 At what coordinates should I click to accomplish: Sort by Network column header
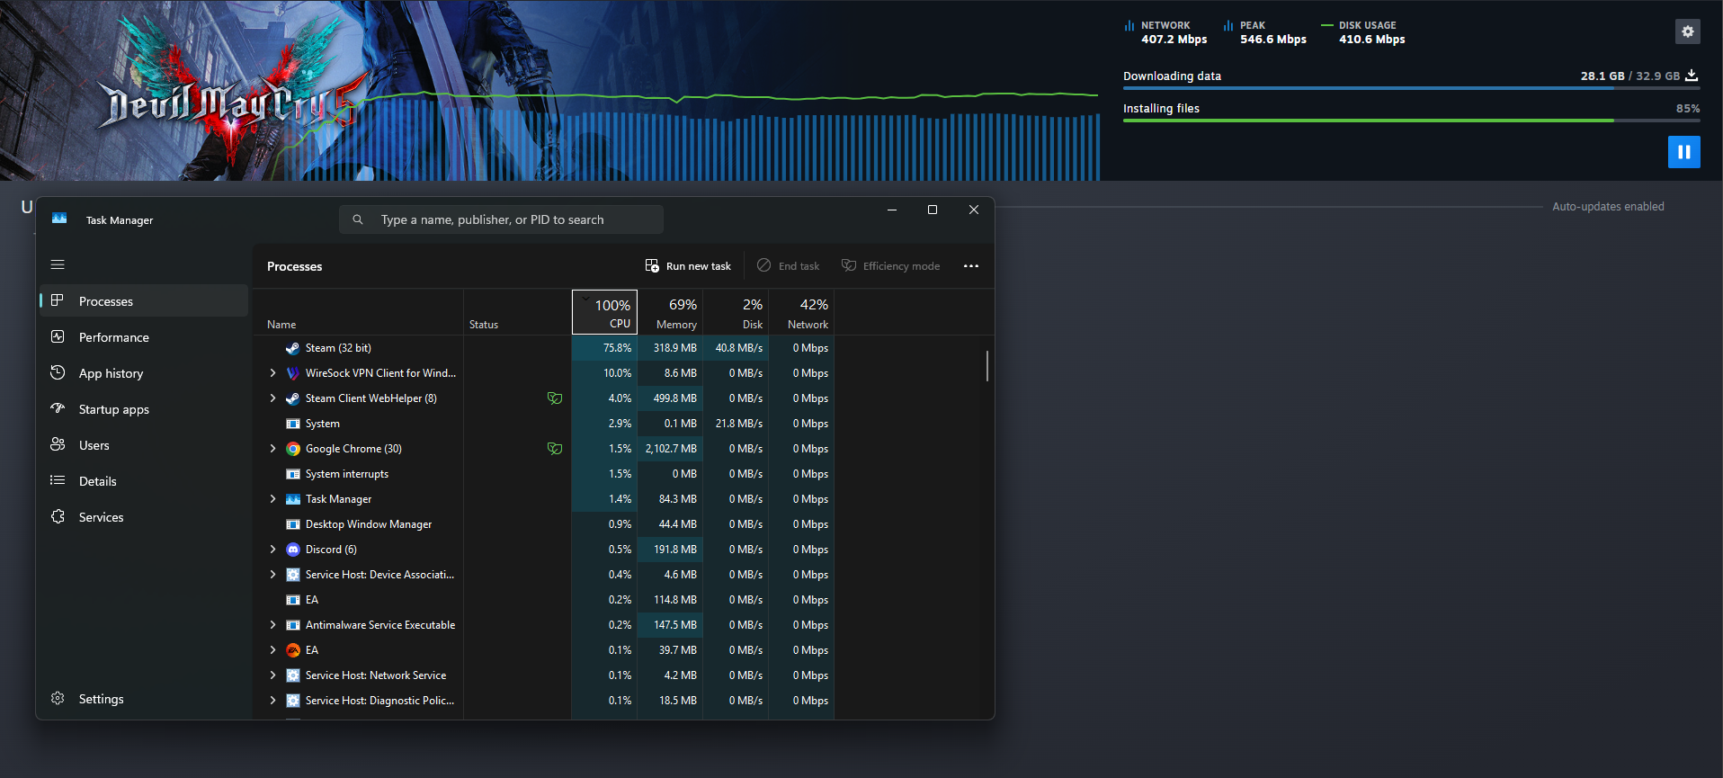click(801, 312)
